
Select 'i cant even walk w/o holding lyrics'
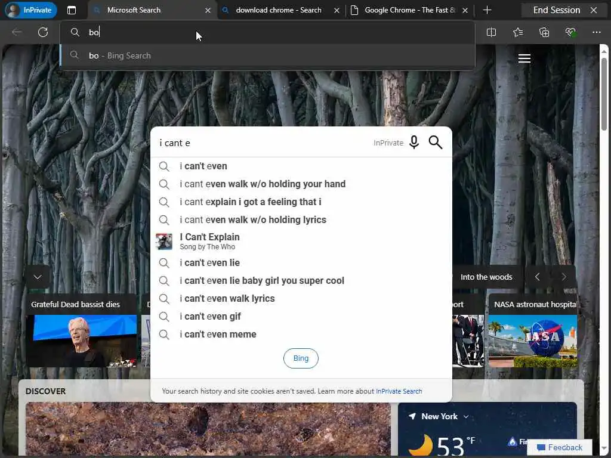[301, 219]
